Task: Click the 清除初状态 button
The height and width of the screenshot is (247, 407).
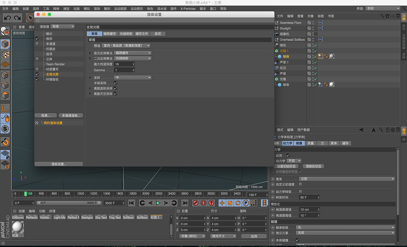Action: pos(314,166)
